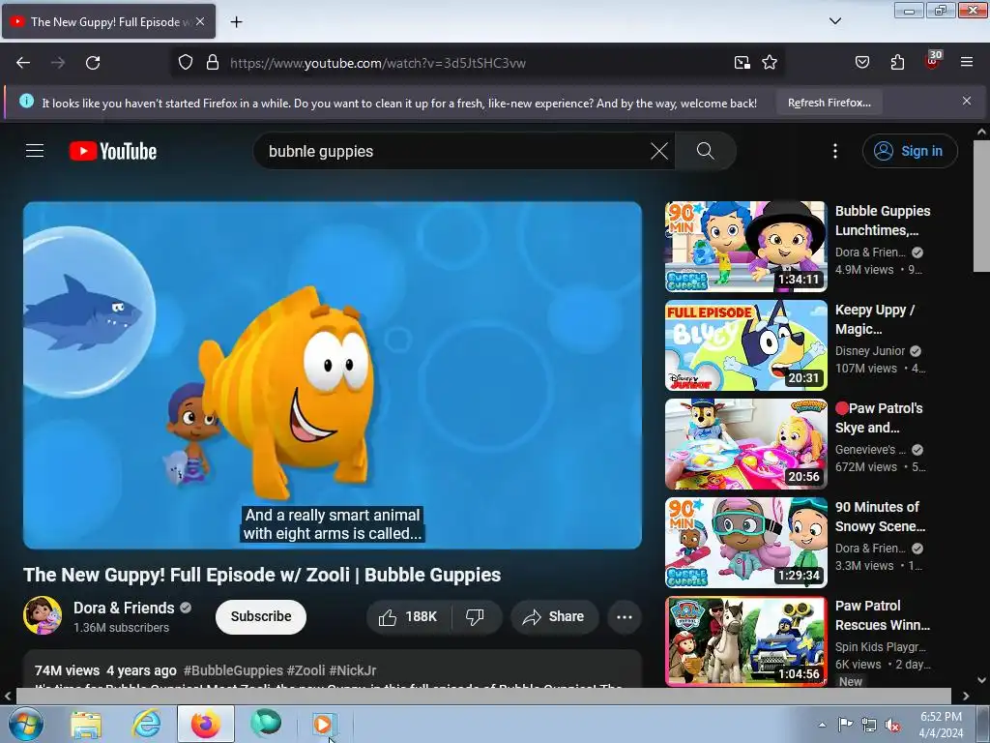Open Paw Patrol Rescues Winn thumbnail
The width and height of the screenshot is (990, 743).
[746, 641]
